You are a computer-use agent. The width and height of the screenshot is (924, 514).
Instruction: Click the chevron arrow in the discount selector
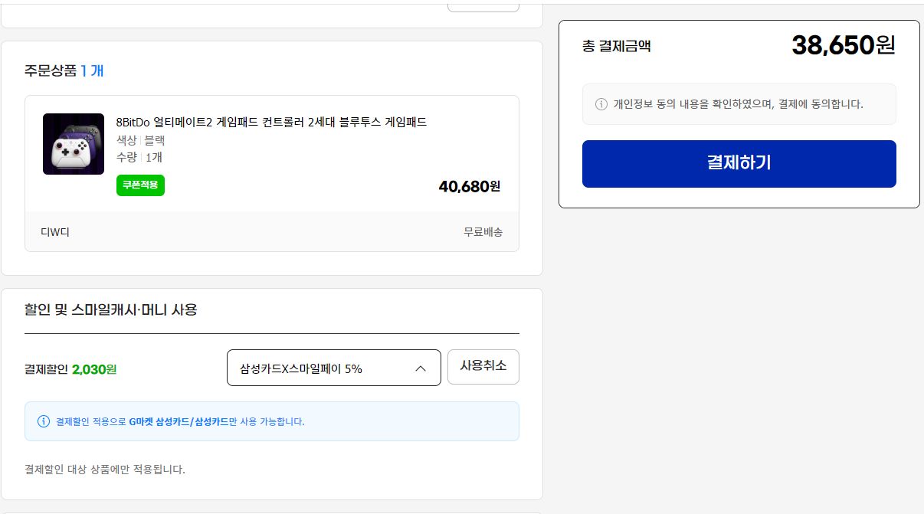(x=420, y=368)
